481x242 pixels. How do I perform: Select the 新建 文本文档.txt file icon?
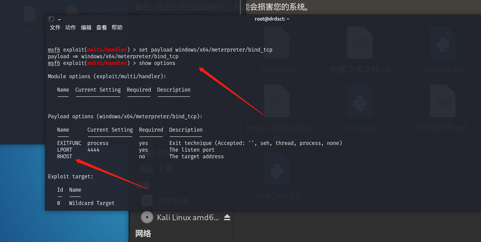pos(360,42)
